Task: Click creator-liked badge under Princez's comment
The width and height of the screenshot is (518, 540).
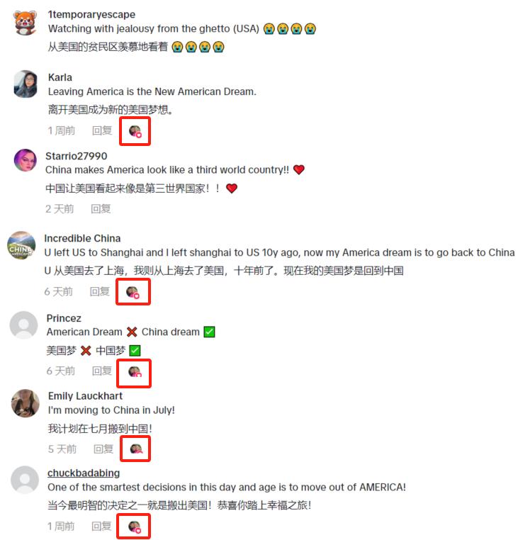Action: click(x=135, y=372)
